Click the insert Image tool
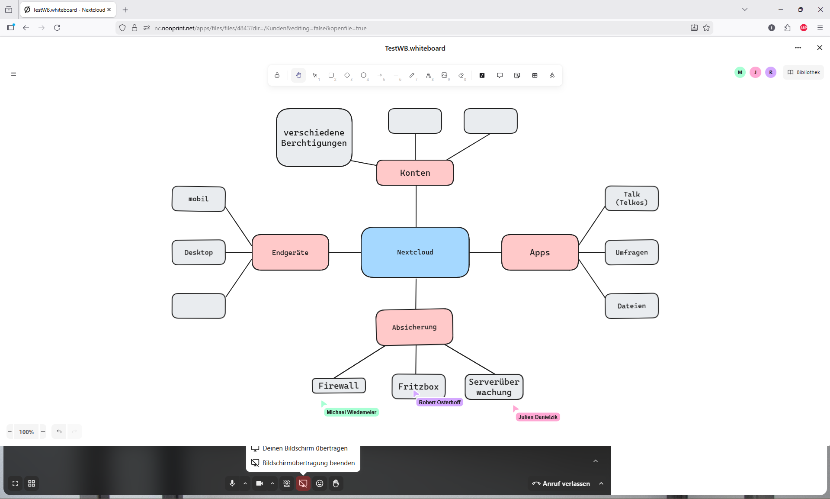 tap(445, 75)
